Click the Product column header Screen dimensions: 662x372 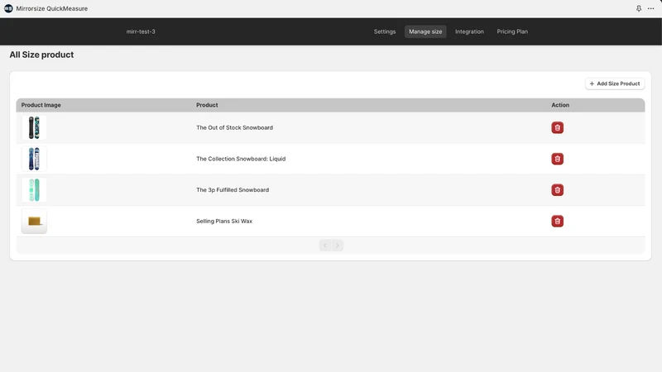tap(207, 105)
